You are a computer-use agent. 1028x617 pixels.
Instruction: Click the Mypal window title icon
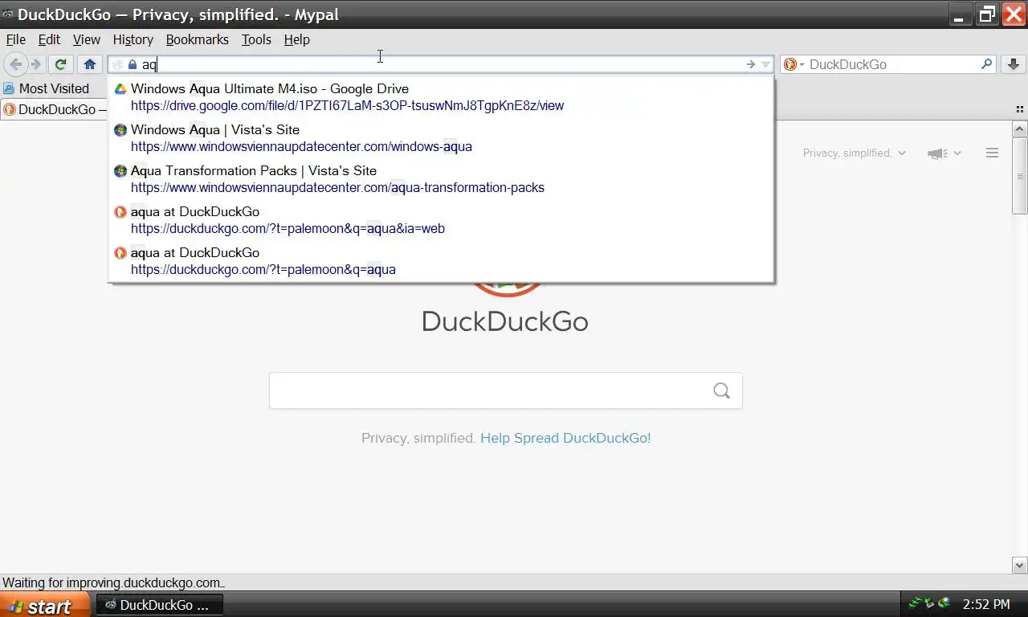pos(8,14)
